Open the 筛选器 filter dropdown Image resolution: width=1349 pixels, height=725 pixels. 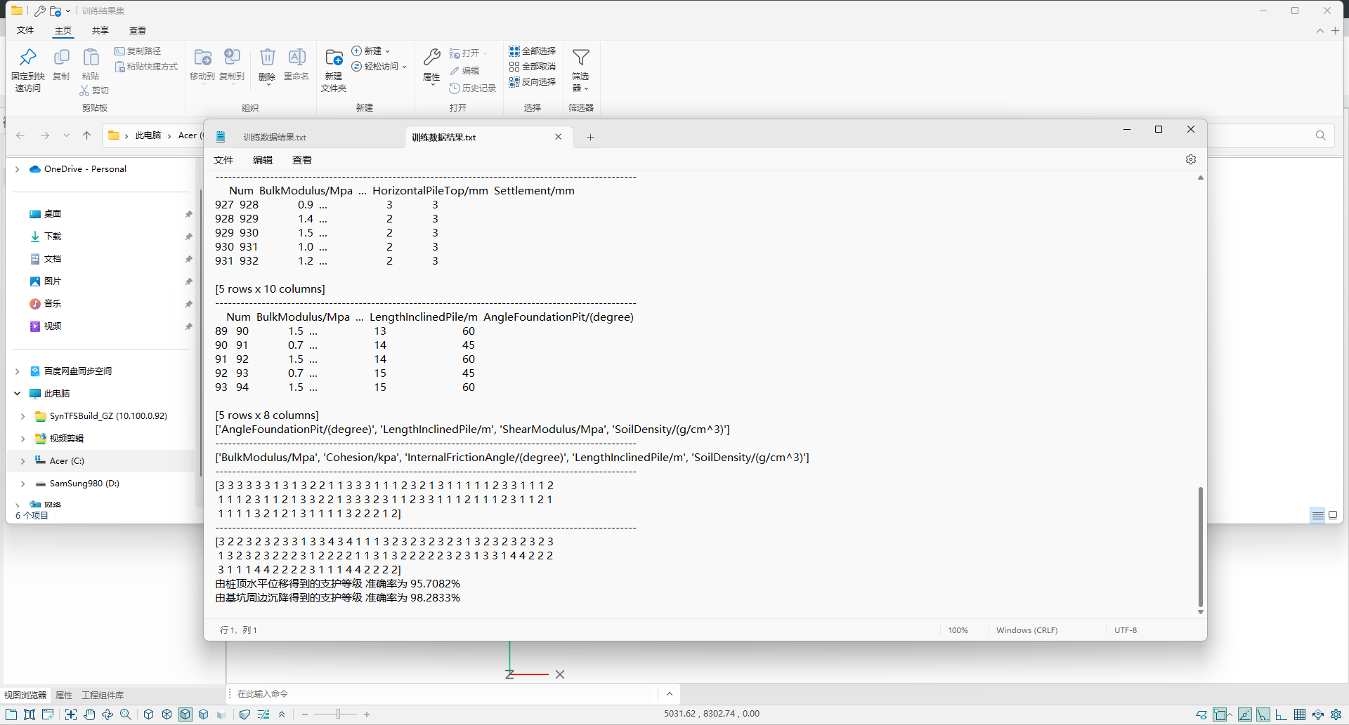click(580, 70)
